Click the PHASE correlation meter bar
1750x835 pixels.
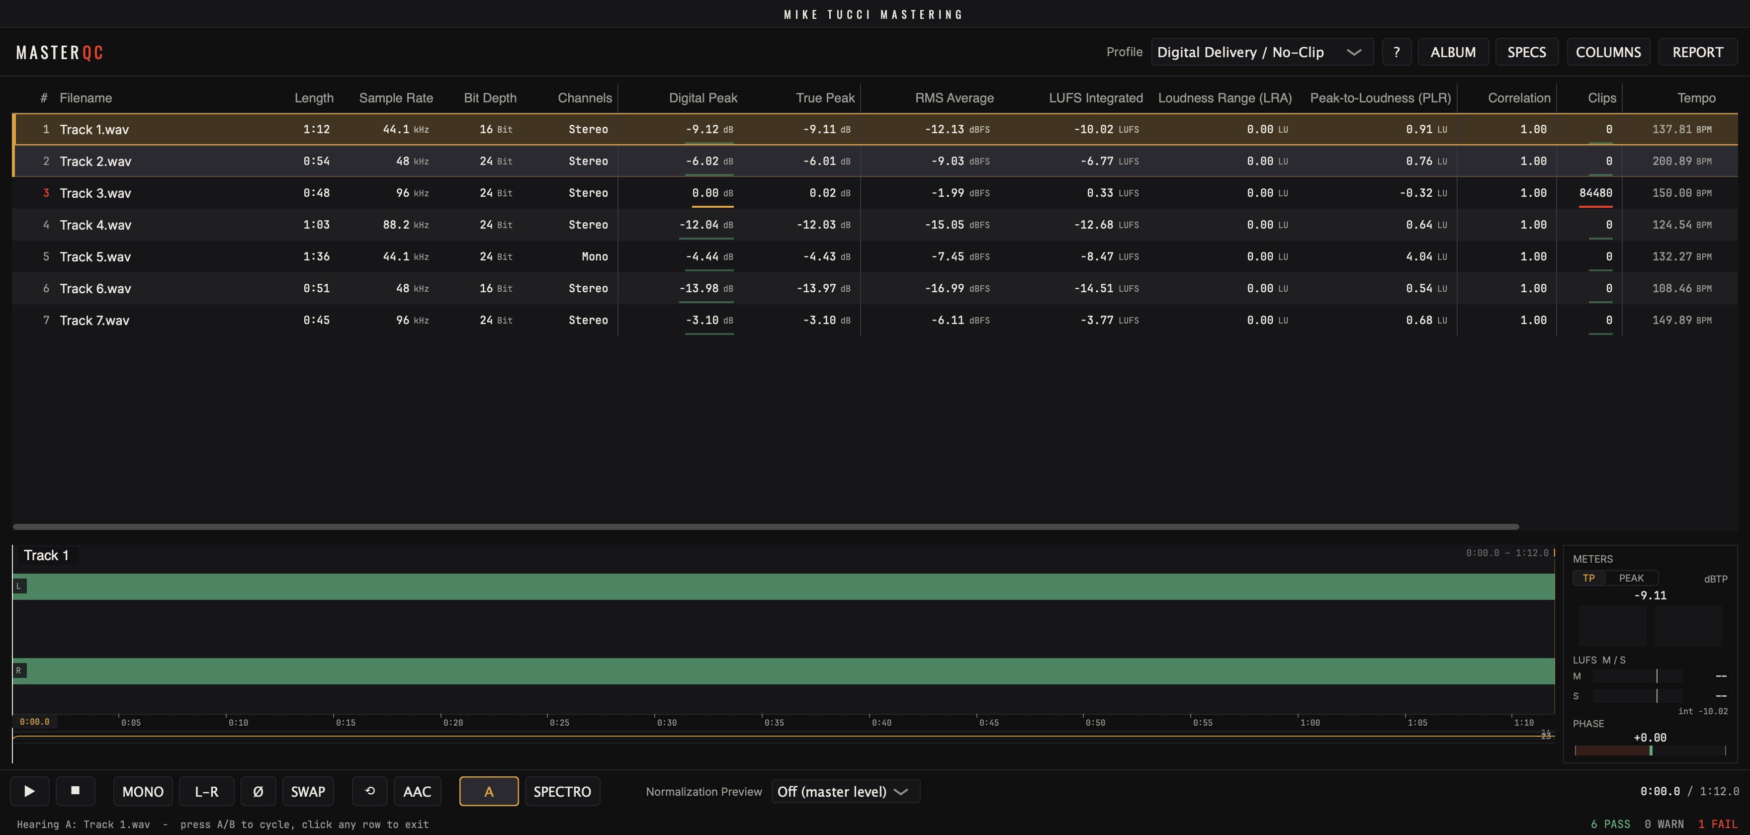pyautogui.click(x=1650, y=750)
